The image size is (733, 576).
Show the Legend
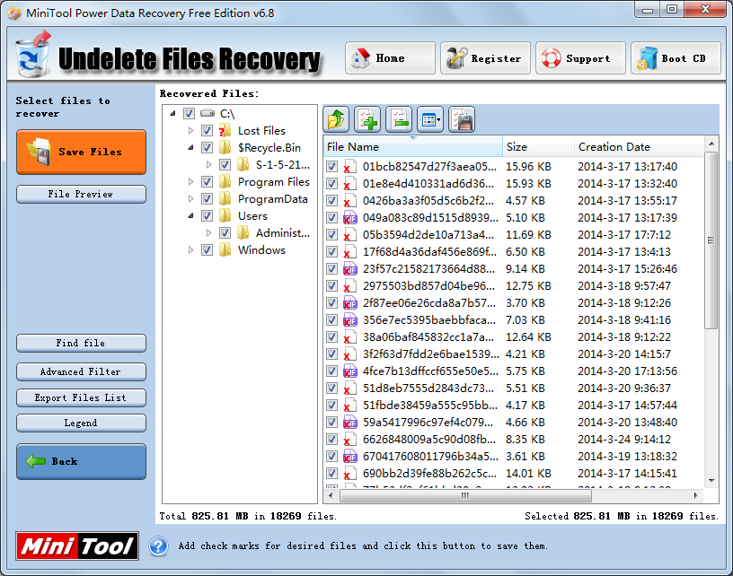point(82,423)
